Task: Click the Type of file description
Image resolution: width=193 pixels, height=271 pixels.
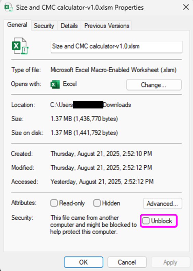Action: [113, 70]
